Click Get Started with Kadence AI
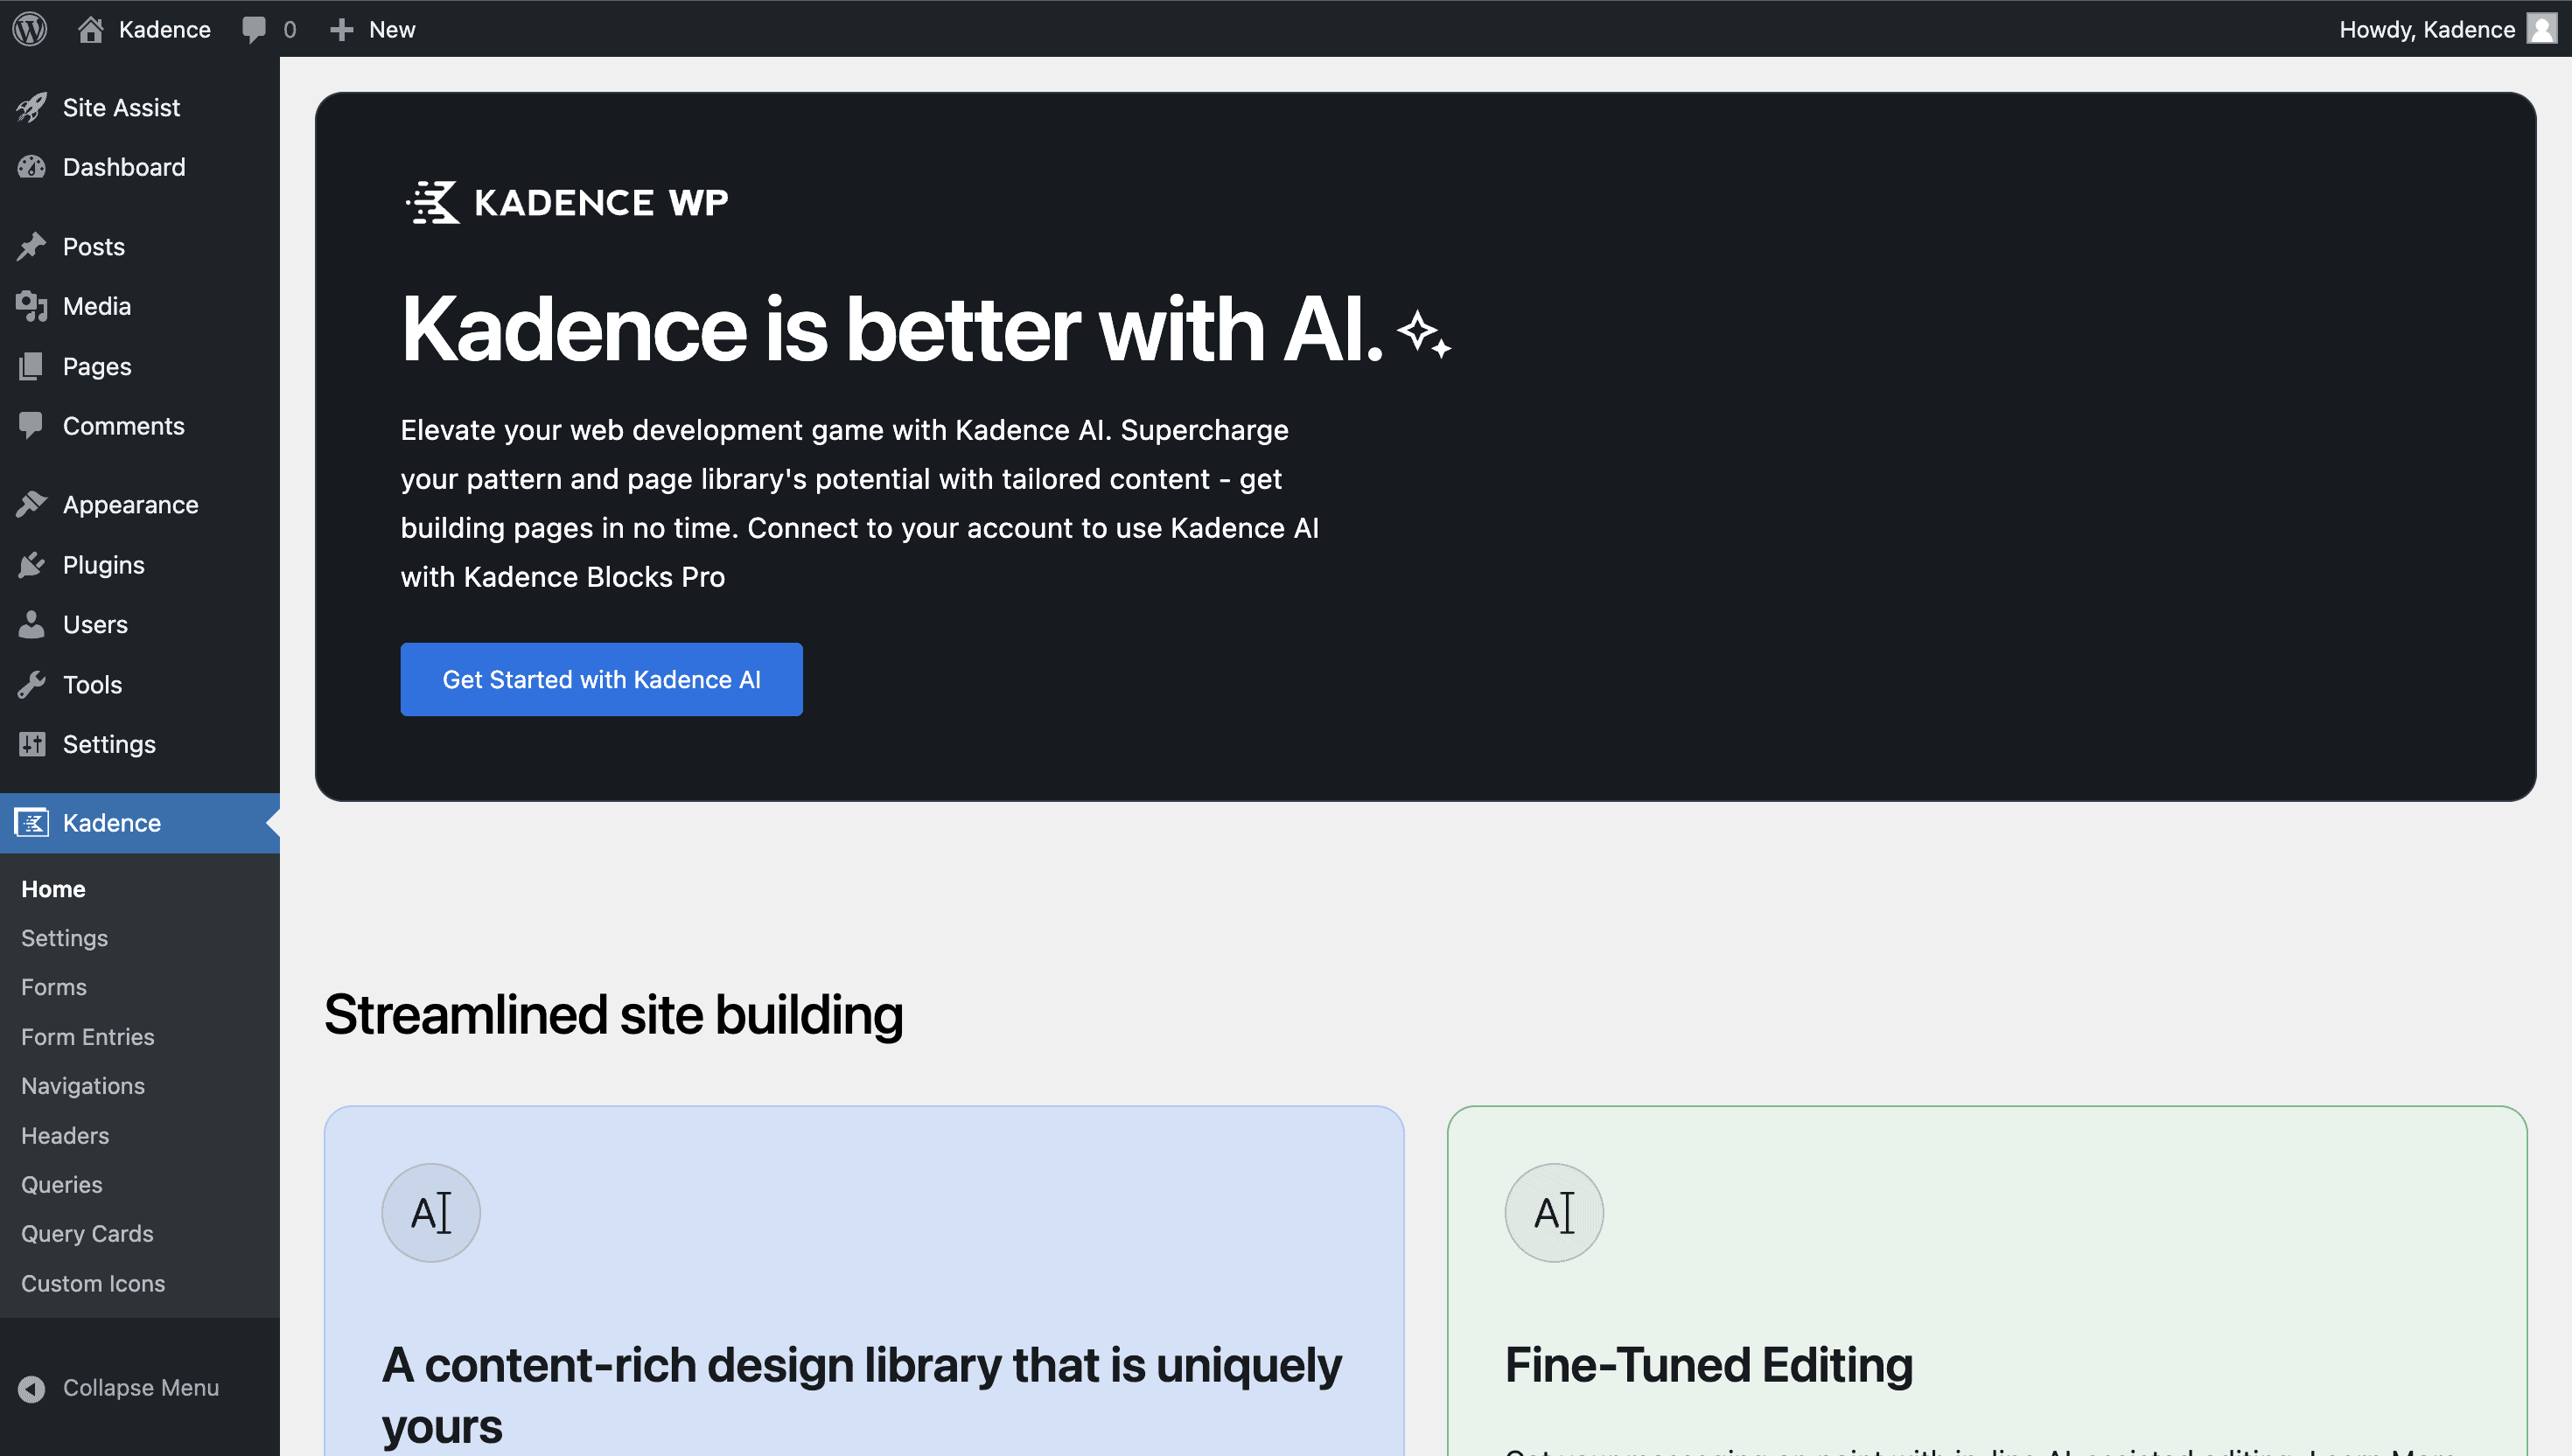This screenshot has height=1456, width=2572. coord(601,679)
